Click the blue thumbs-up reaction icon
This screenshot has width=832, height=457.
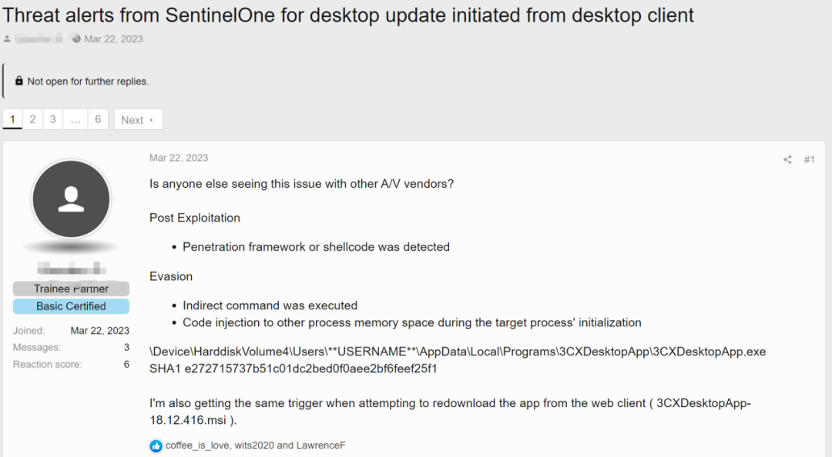[156, 445]
